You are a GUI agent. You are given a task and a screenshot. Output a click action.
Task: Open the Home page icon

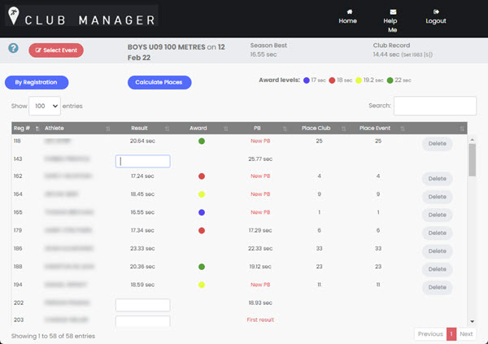coord(347,11)
